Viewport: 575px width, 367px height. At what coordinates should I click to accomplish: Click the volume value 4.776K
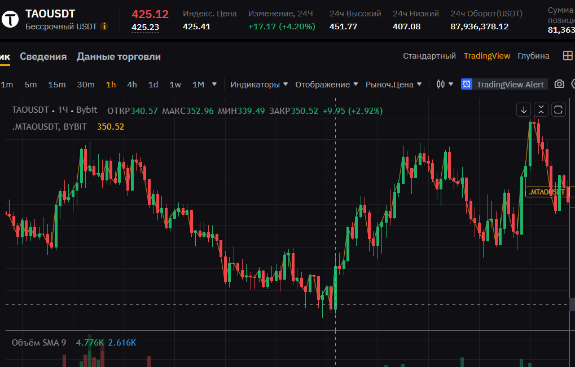pos(90,342)
